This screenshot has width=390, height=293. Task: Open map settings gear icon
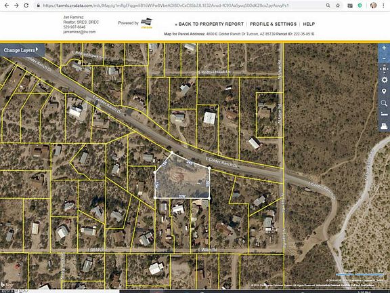pyautogui.click(x=384, y=80)
